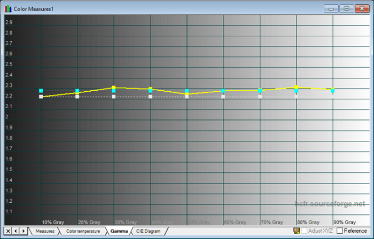Switch to the CIE Diagram tab
The image size is (374, 239).
coord(148,231)
